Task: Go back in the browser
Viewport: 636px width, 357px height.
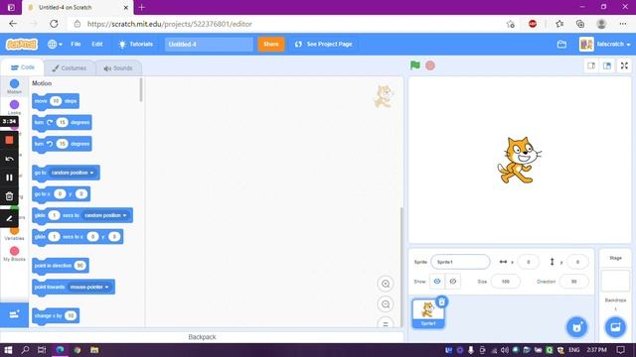Action: (13, 24)
